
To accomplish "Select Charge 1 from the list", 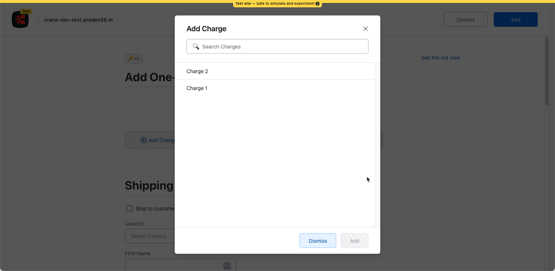I will pos(197,88).
